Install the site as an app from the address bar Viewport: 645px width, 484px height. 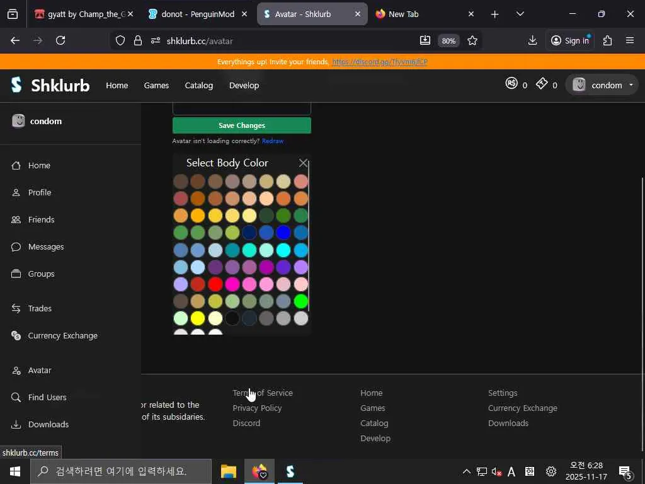(425, 40)
